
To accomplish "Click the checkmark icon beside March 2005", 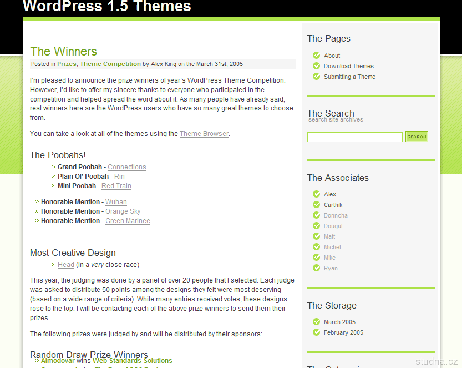I will [x=317, y=322].
